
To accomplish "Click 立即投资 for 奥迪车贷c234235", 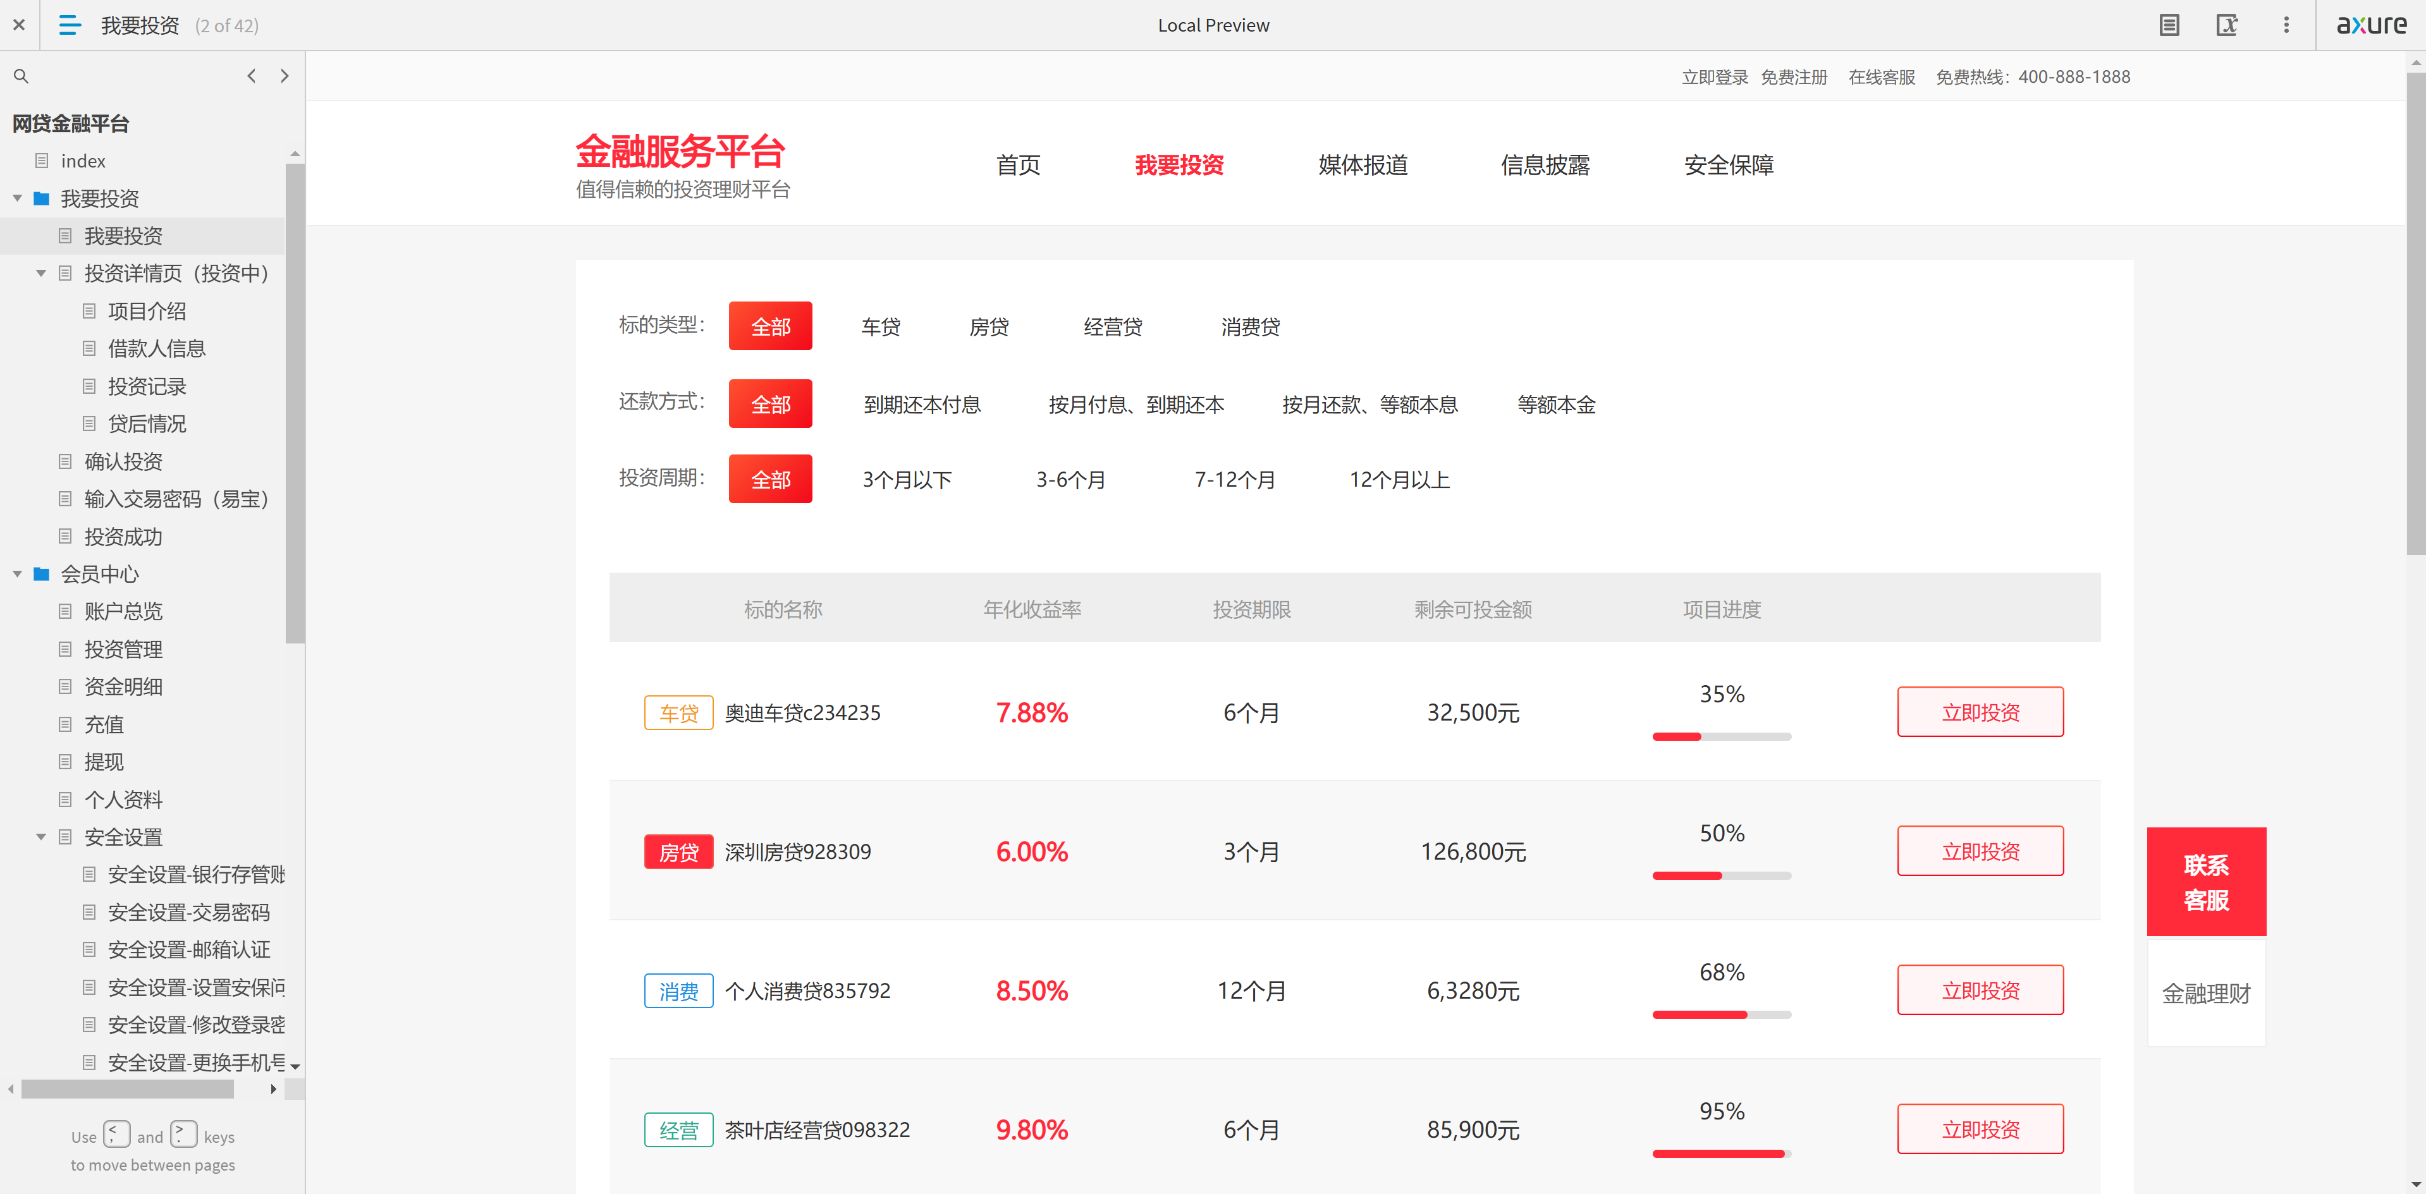I will click(x=1980, y=712).
